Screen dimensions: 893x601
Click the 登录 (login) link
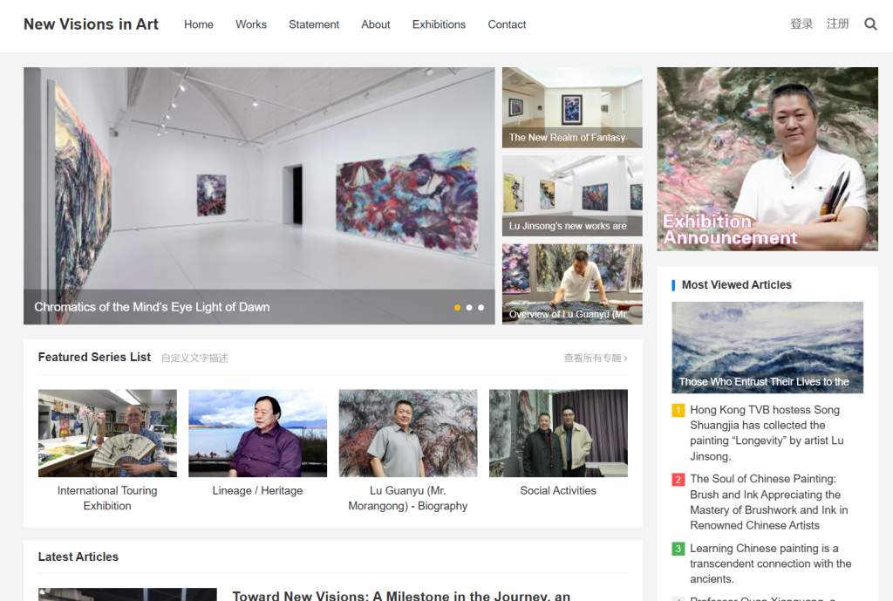tap(801, 24)
